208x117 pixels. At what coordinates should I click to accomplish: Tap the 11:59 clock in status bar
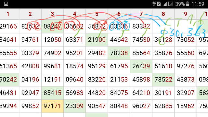coord(198,4)
